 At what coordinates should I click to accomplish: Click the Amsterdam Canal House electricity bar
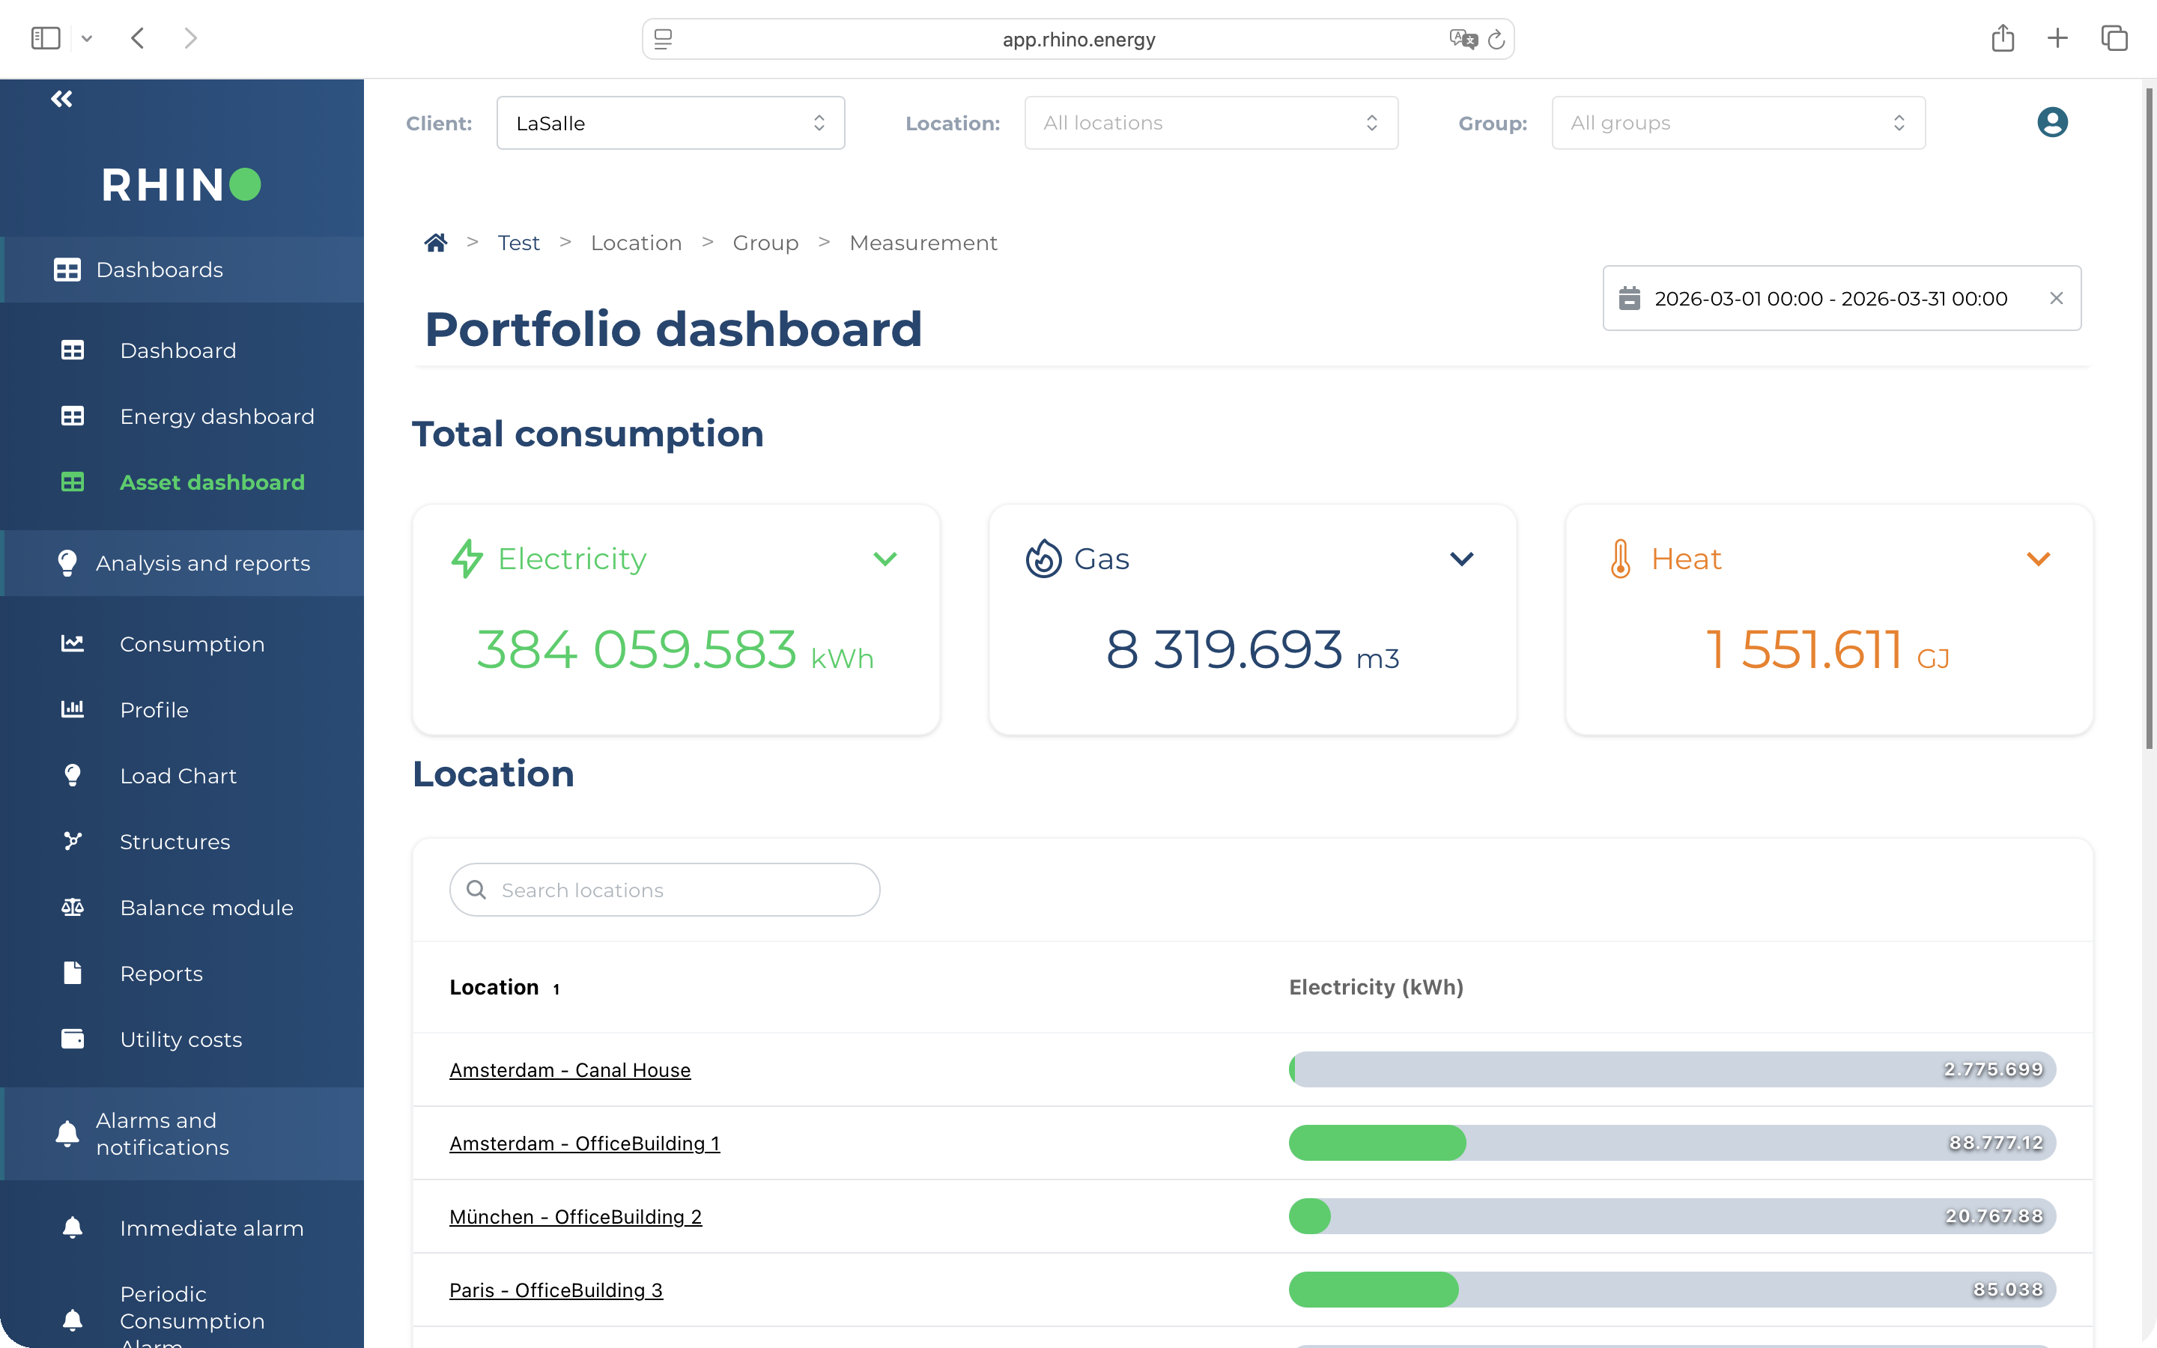[1672, 1069]
